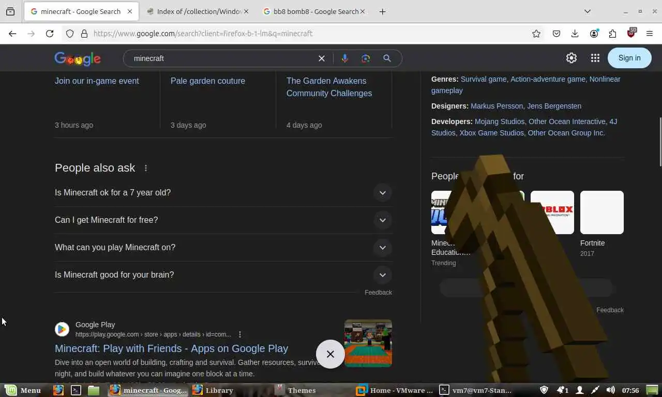Open the Google apps grid
Screen dimensions: 662x397
pos(595,58)
